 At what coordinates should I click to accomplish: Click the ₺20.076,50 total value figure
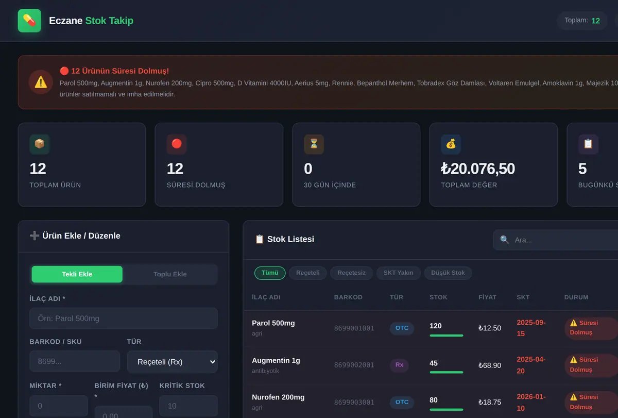478,169
